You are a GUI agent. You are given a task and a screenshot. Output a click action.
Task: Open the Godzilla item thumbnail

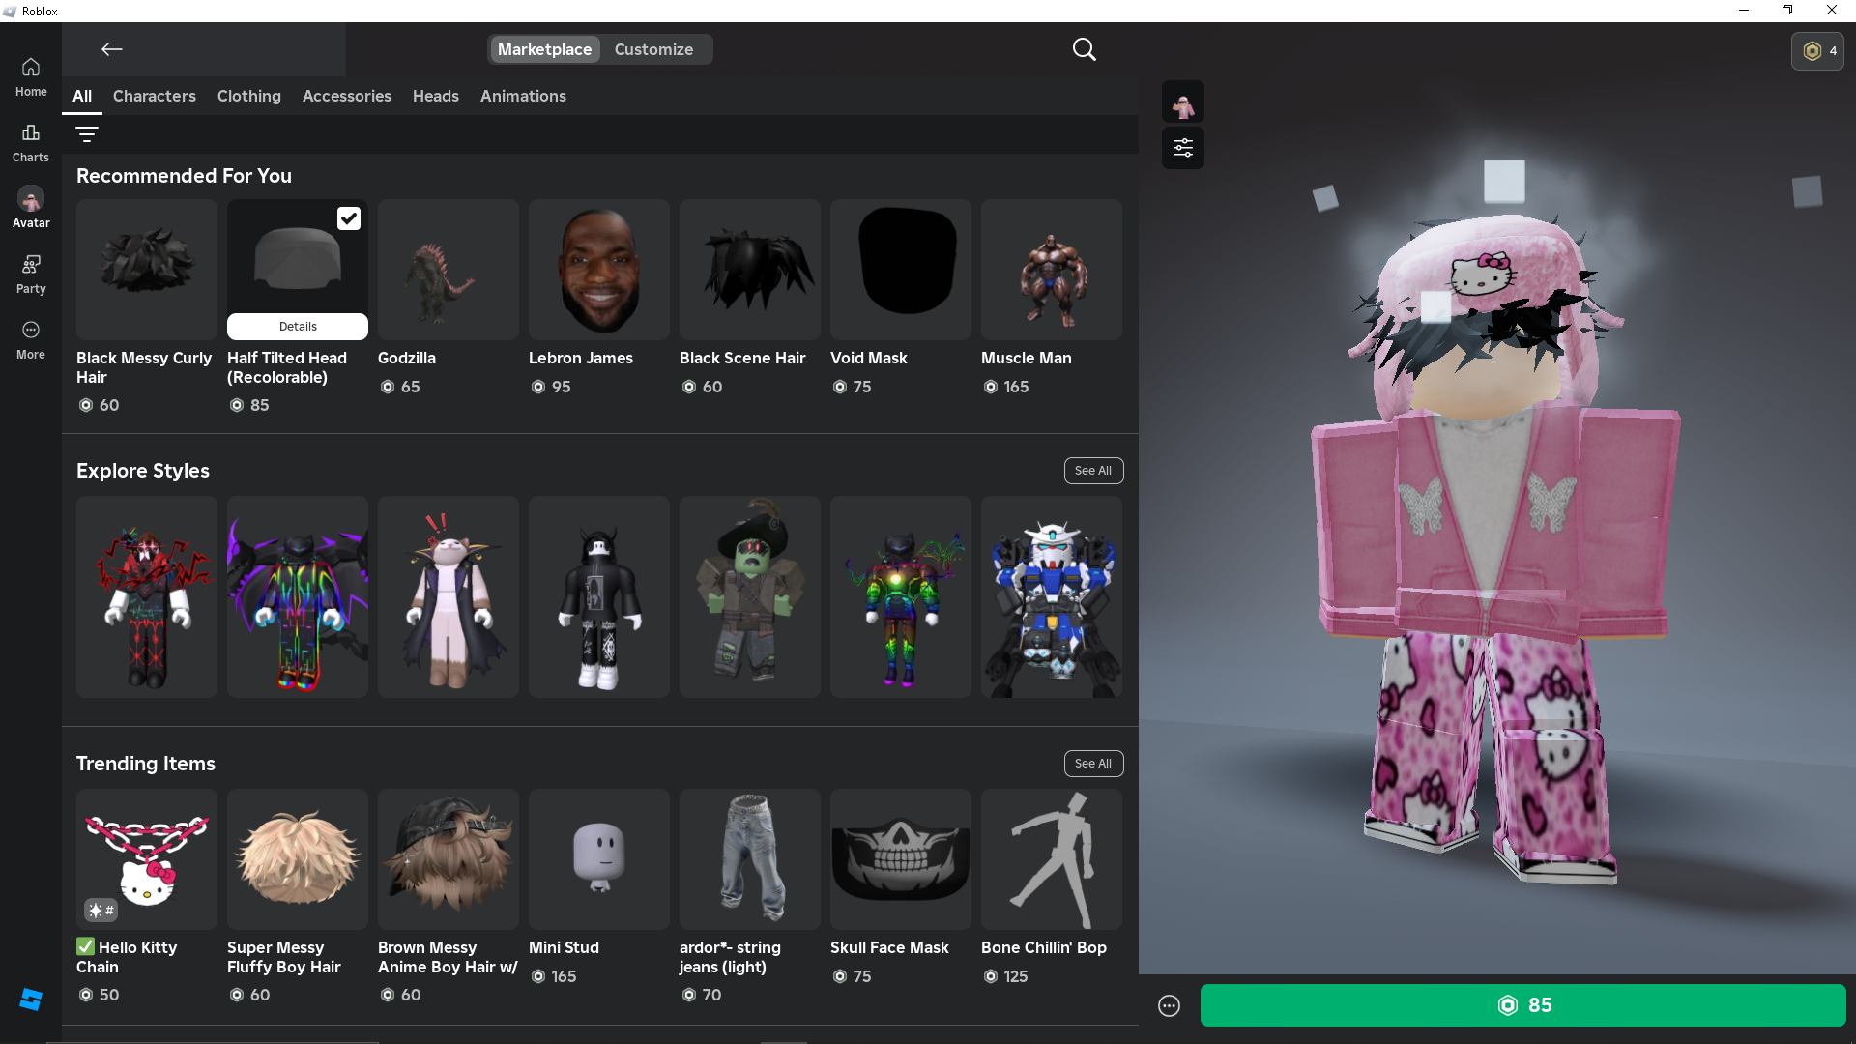coord(449,270)
